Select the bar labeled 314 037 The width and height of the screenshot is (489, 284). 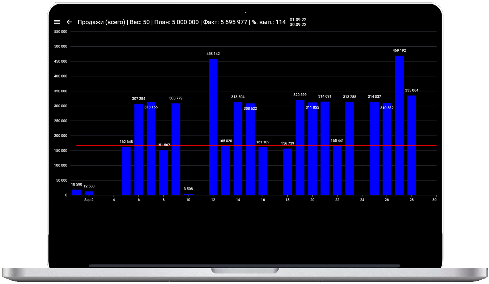[x=374, y=148]
